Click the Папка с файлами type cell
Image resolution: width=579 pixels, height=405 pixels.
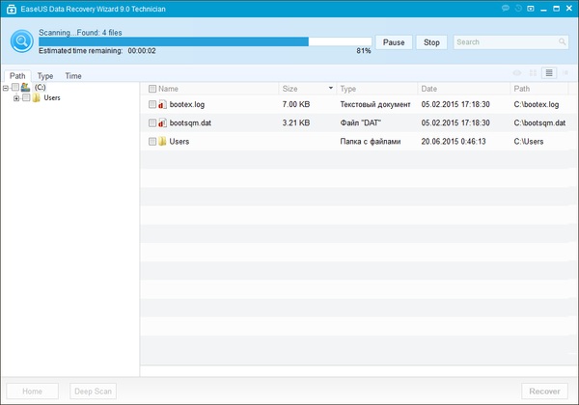tap(370, 142)
